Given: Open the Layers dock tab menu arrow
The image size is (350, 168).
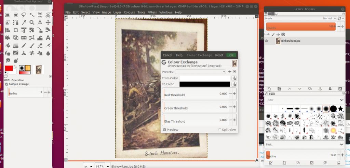Looking at the screenshot, I should (x=343, y=14).
